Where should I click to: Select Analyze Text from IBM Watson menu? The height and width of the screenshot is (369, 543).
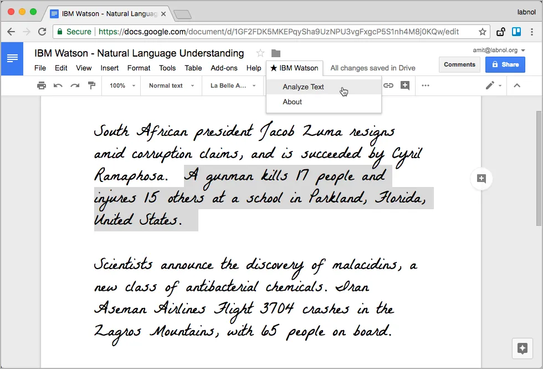(x=303, y=87)
